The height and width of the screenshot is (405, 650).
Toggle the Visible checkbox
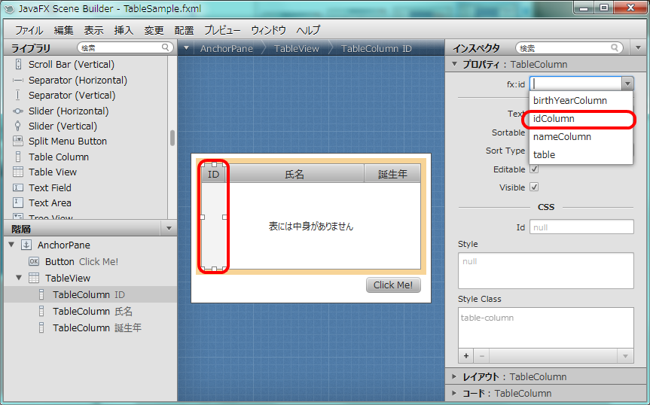tap(534, 187)
